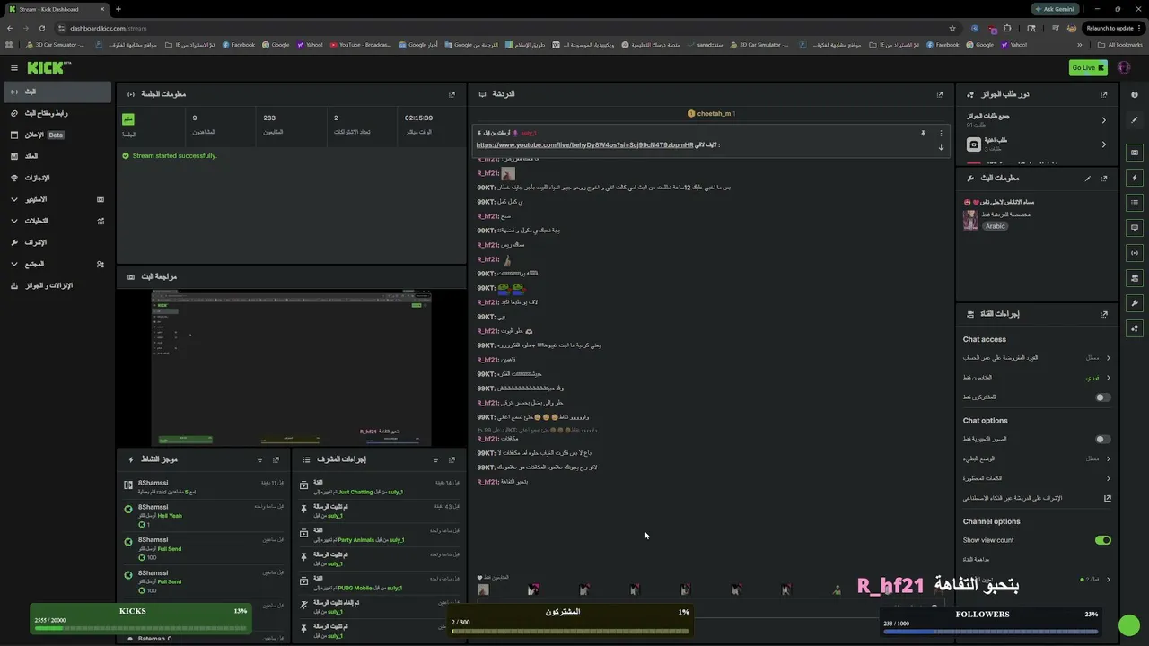Toggle emotes-only chat switch
1149x646 pixels.
coord(1102,439)
